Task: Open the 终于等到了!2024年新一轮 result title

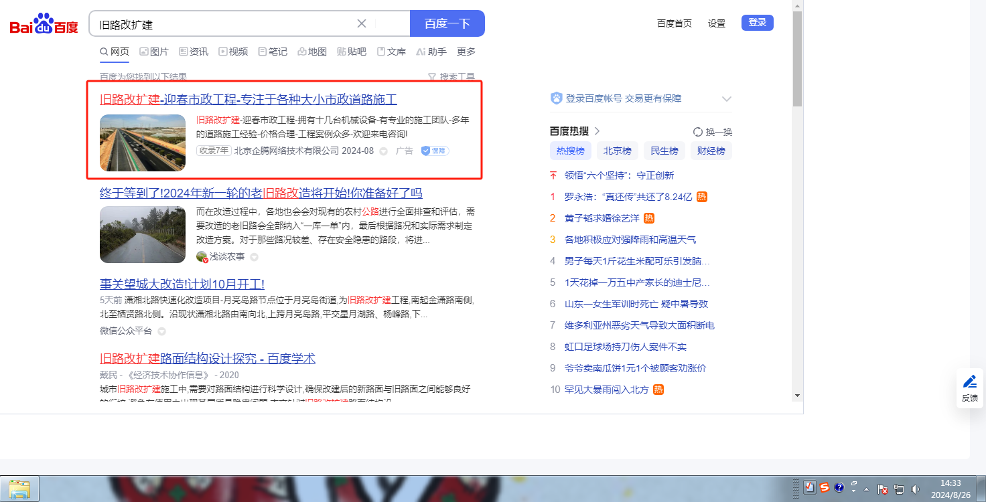Action: (x=261, y=193)
